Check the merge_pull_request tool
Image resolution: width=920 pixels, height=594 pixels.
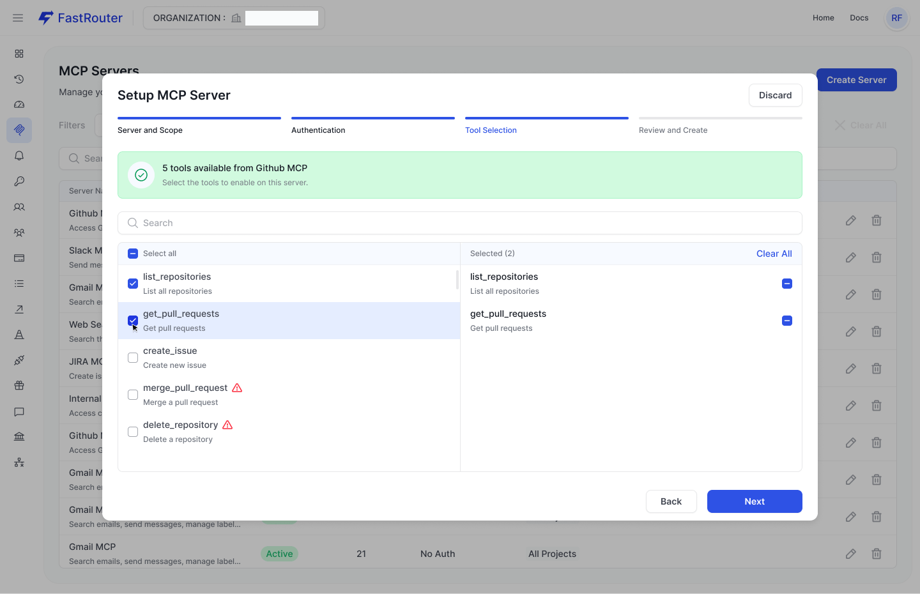(x=133, y=395)
